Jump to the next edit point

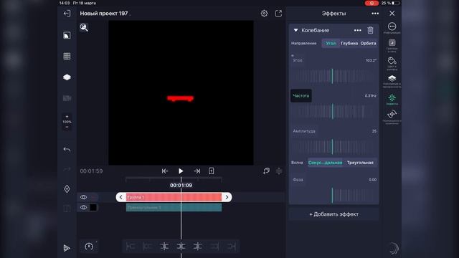click(x=197, y=171)
